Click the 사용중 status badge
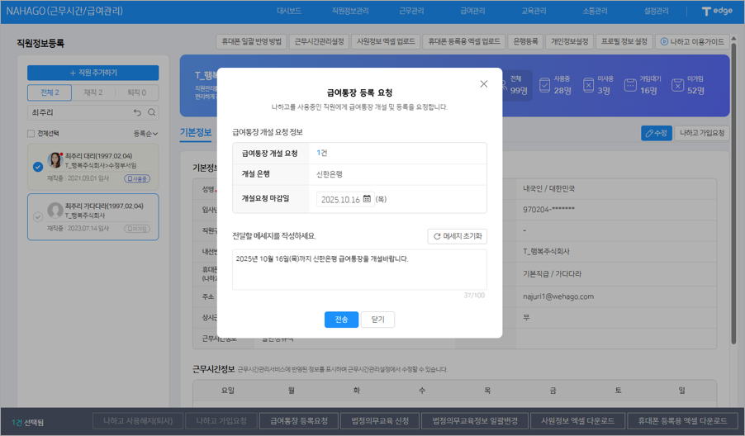The image size is (745, 436). click(x=137, y=178)
